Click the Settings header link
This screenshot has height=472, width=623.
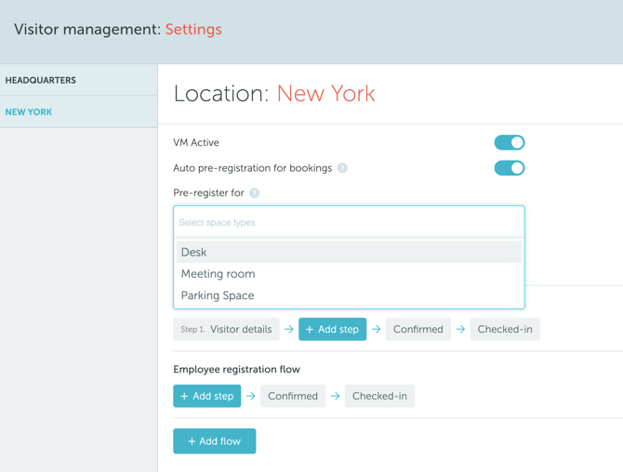[193, 30]
